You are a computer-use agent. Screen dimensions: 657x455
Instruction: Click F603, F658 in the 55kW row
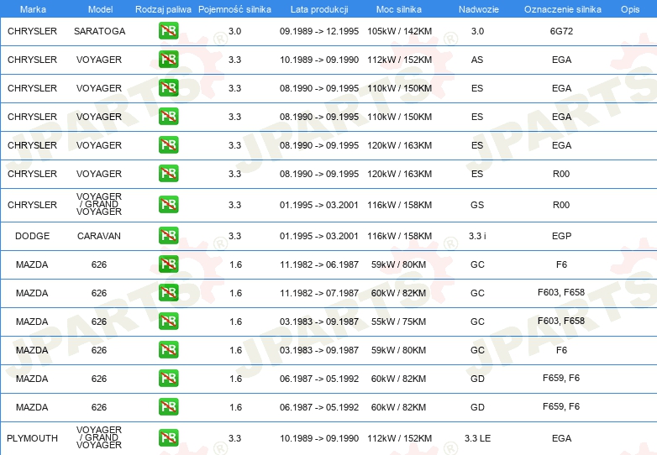tap(561, 321)
